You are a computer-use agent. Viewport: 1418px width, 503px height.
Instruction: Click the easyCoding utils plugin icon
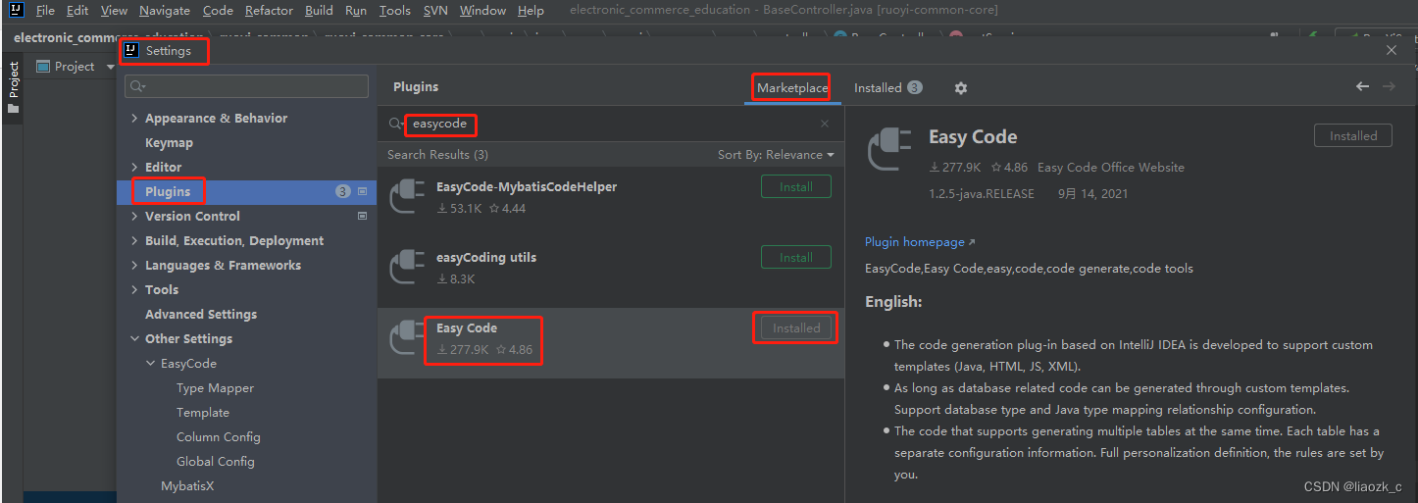(408, 266)
